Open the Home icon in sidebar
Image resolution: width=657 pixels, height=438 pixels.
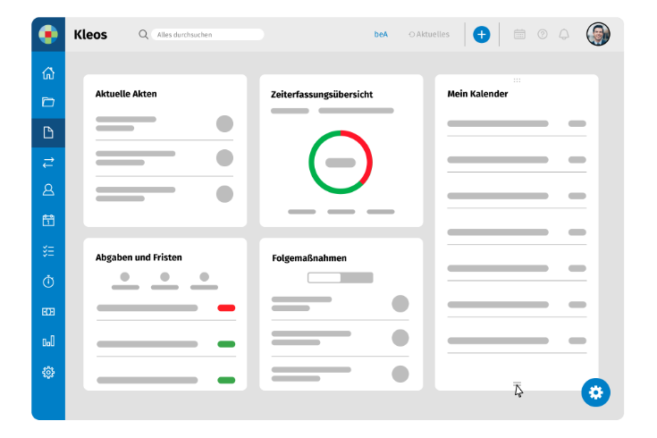click(48, 73)
